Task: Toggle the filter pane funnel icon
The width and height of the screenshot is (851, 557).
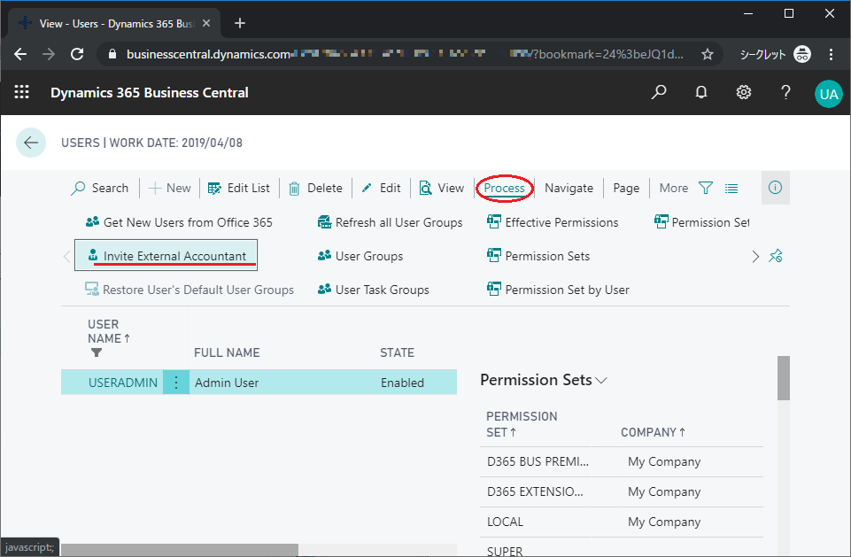Action: 706,188
